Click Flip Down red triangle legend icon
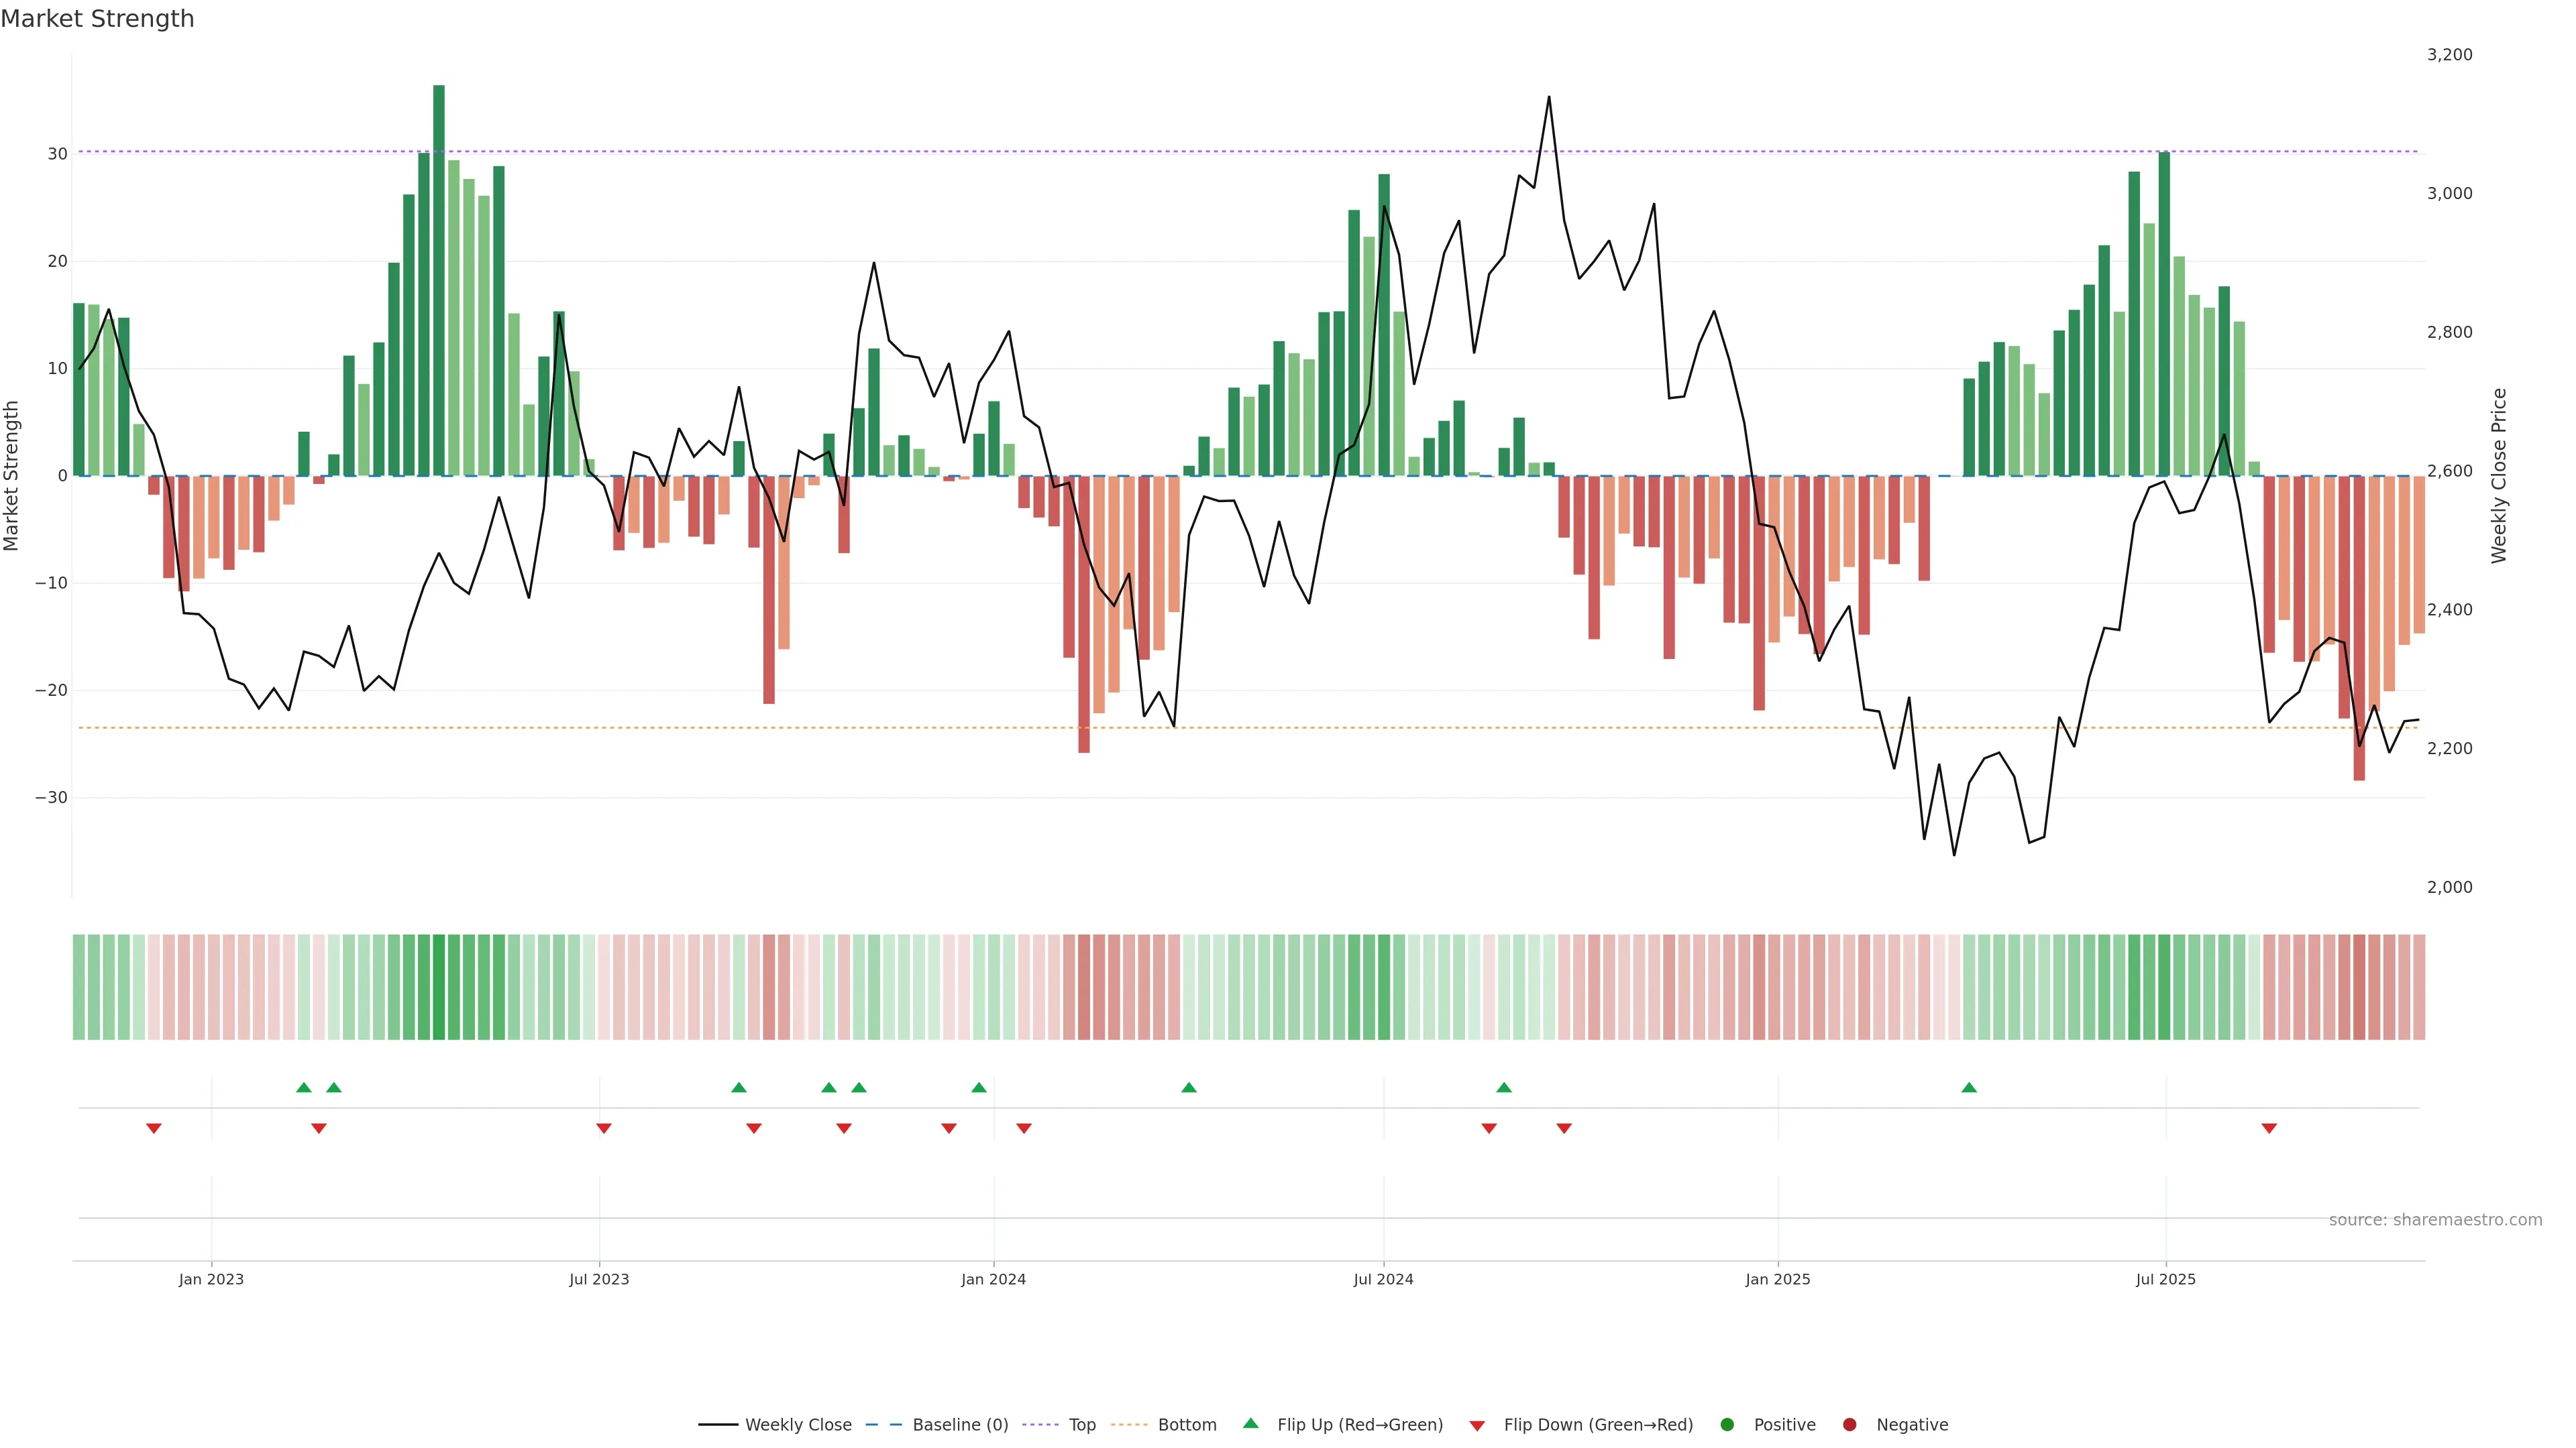 (x=1477, y=1426)
